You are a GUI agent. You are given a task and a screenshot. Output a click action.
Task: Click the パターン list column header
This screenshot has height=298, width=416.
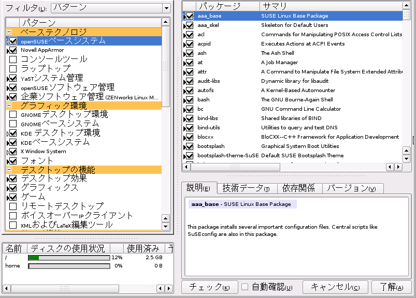click(x=90, y=23)
